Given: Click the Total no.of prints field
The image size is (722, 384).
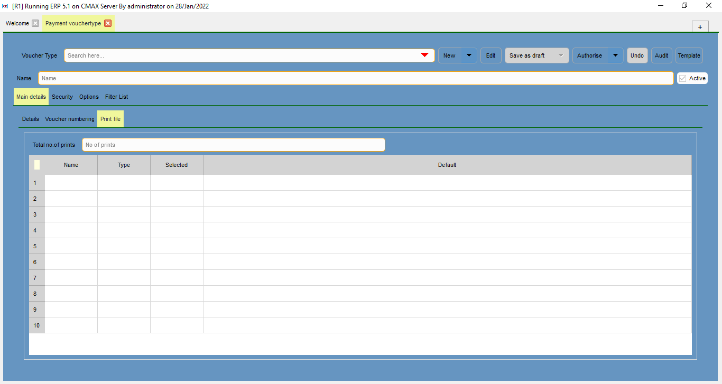Looking at the screenshot, I should coord(234,145).
